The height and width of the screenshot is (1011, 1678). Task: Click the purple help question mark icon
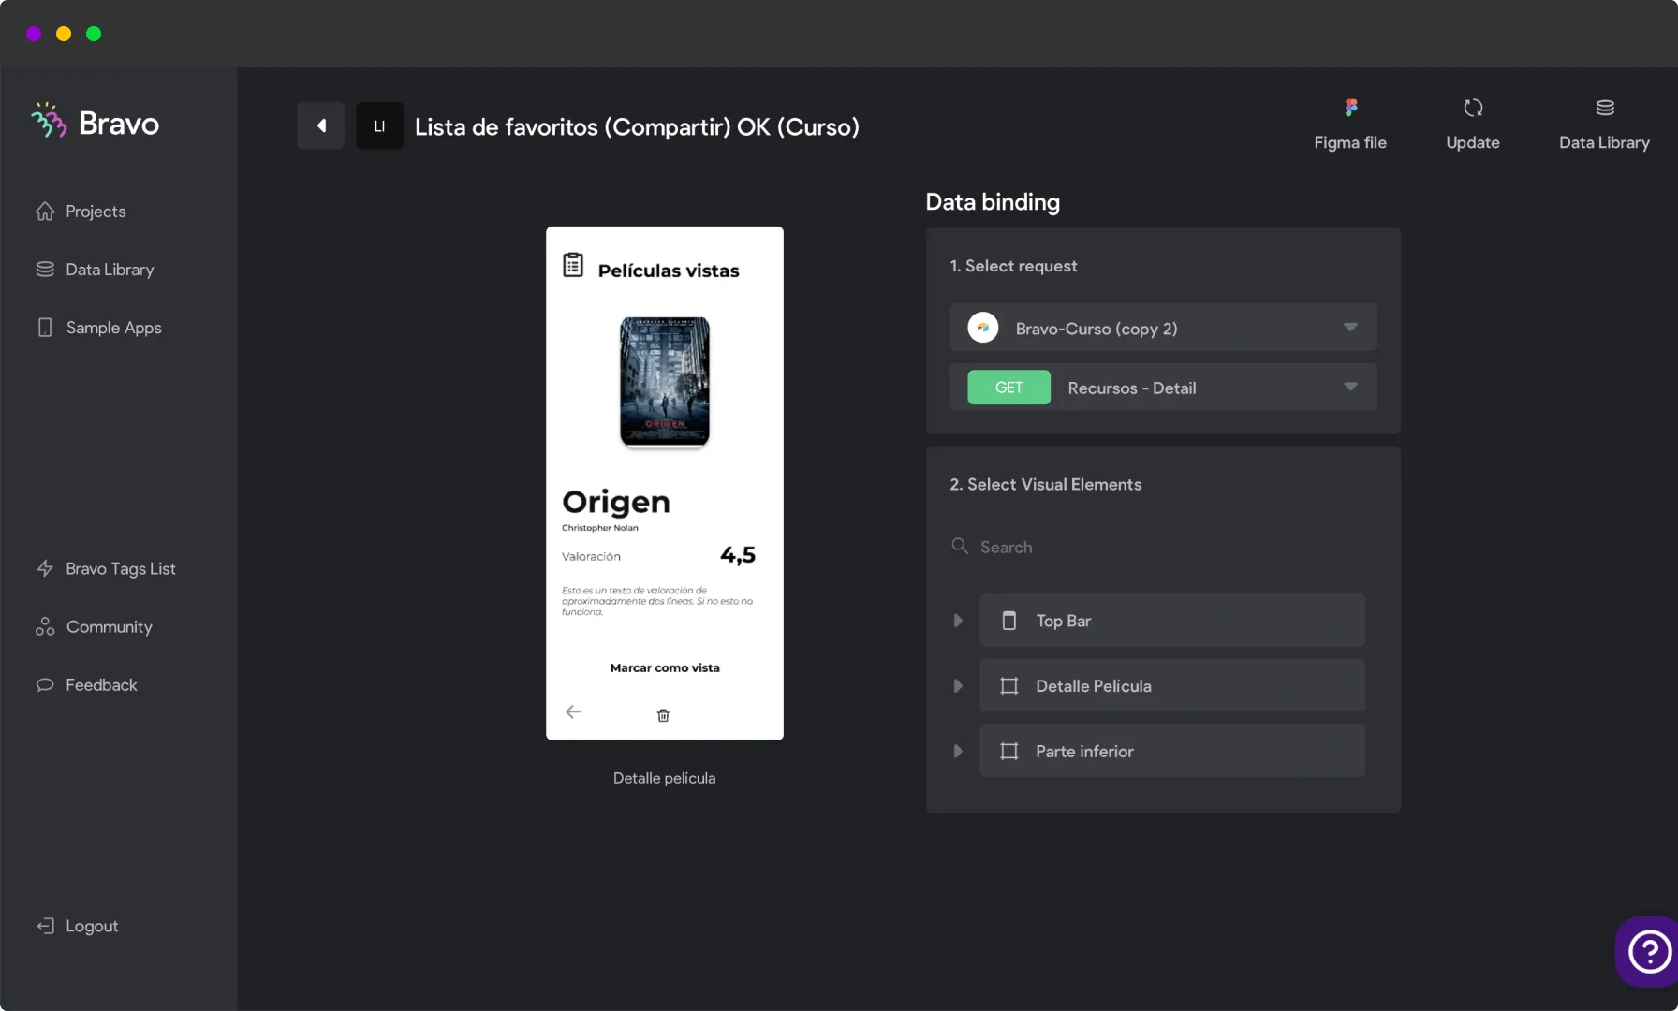click(x=1648, y=952)
